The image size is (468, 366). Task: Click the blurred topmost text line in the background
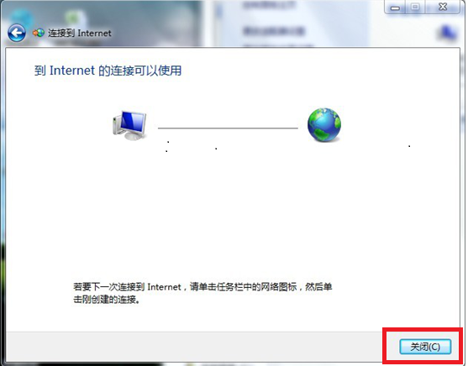point(270,5)
